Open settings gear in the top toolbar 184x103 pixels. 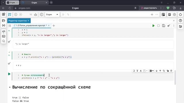175,15
